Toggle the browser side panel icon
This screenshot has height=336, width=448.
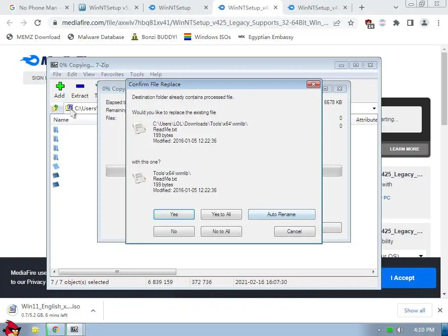[410, 23]
